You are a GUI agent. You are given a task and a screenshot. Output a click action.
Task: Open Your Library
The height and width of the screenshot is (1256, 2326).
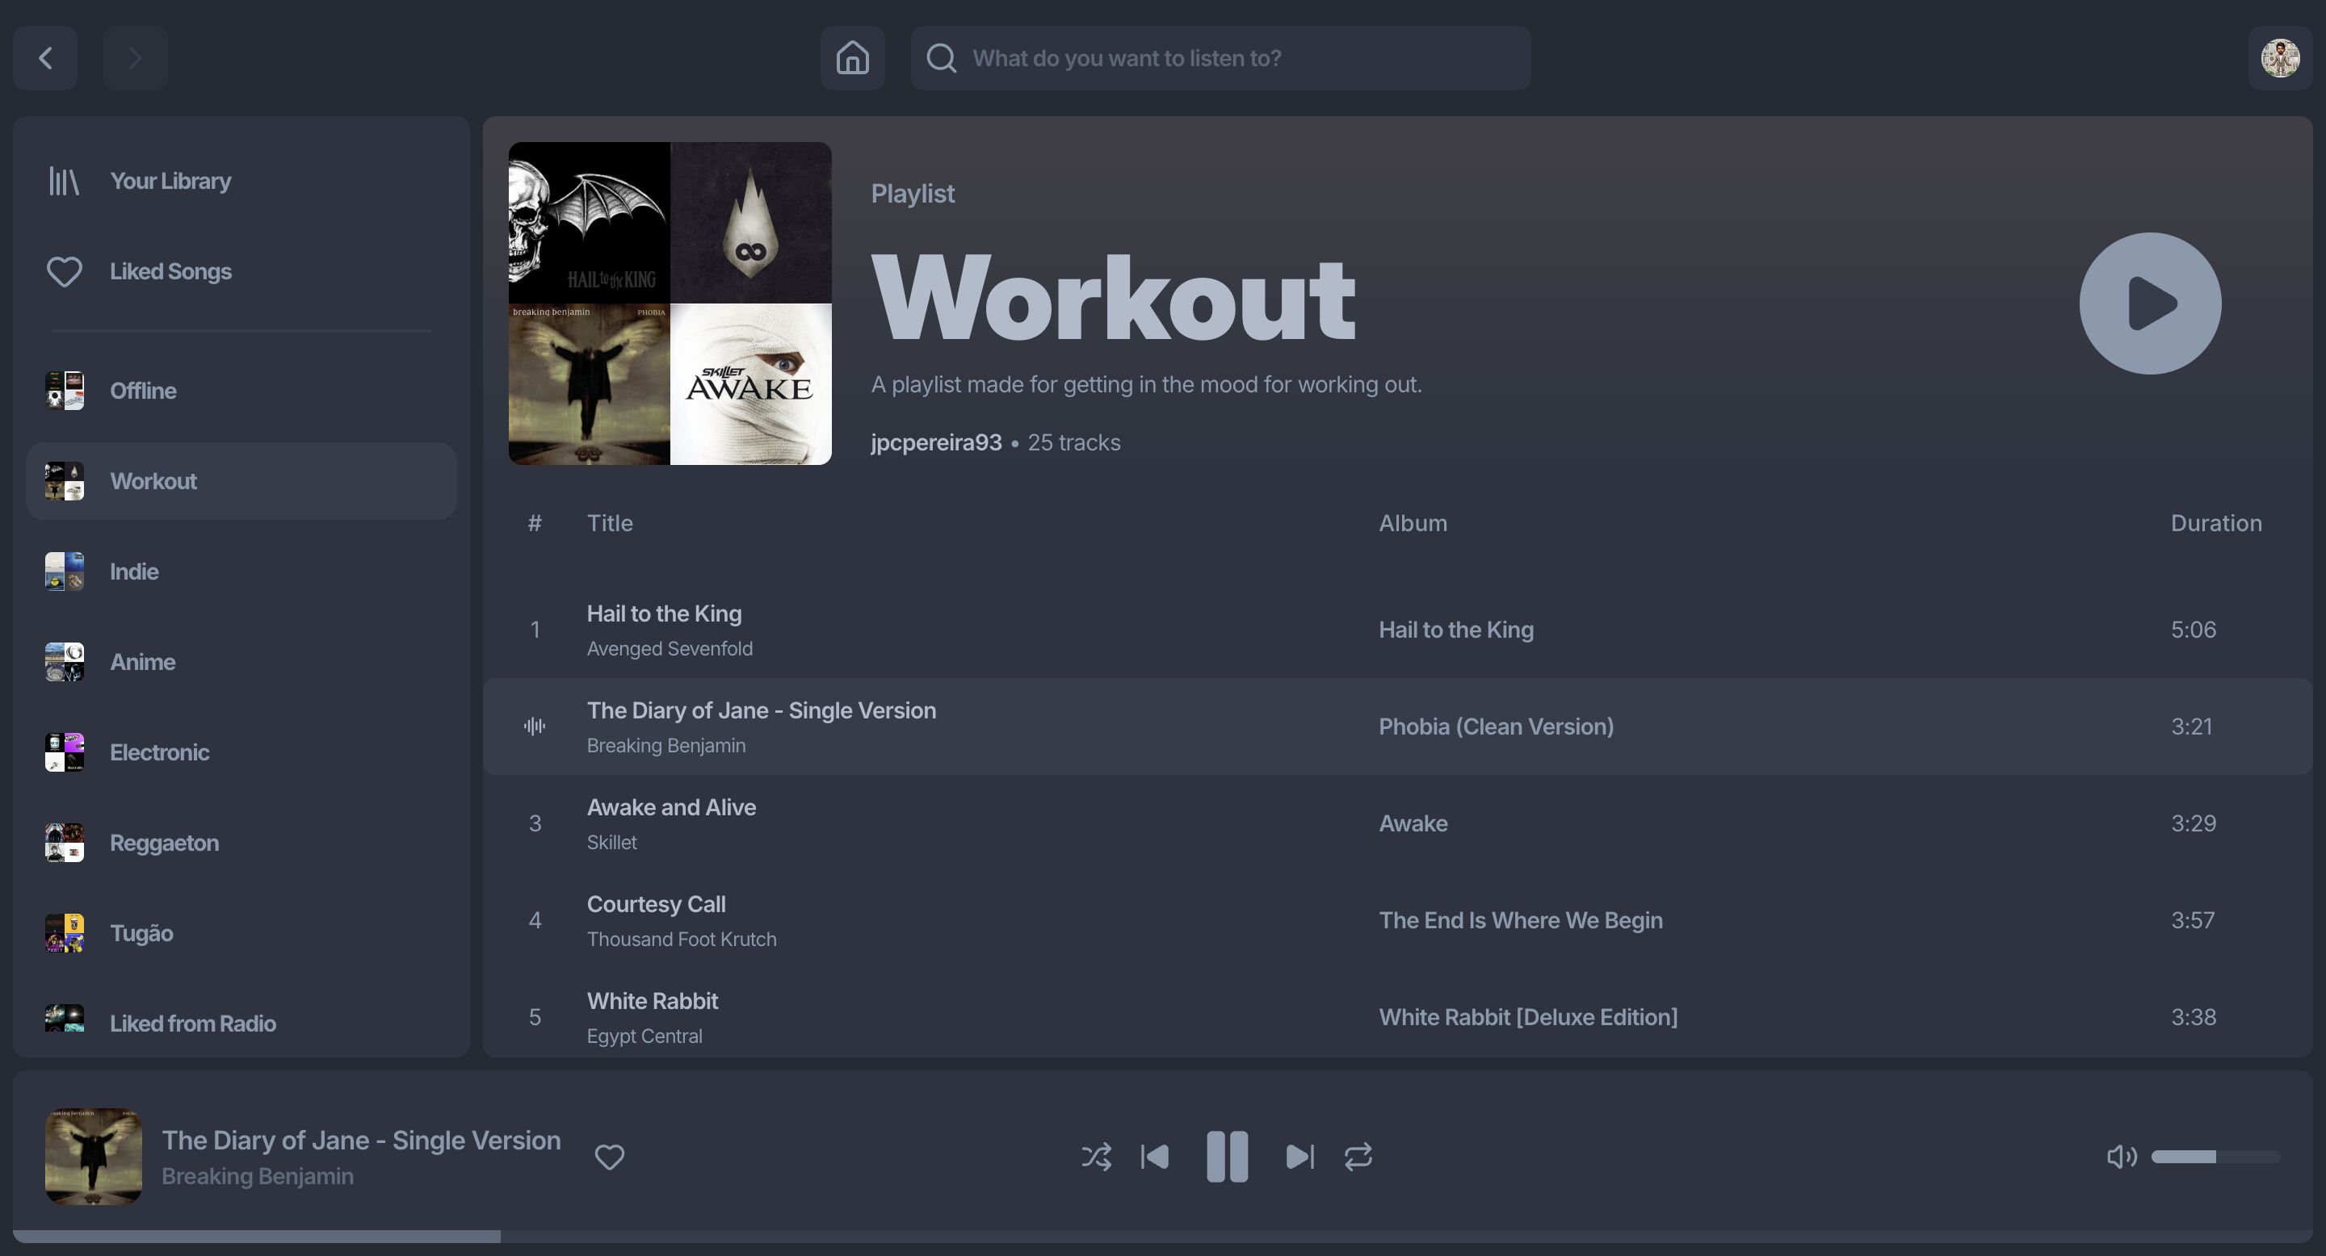pyautogui.click(x=170, y=181)
